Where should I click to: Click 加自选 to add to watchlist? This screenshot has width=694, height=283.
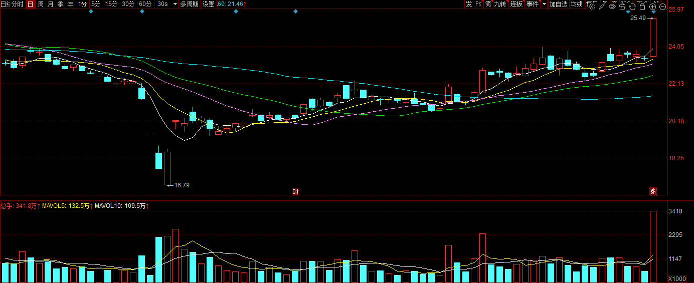point(558,4)
